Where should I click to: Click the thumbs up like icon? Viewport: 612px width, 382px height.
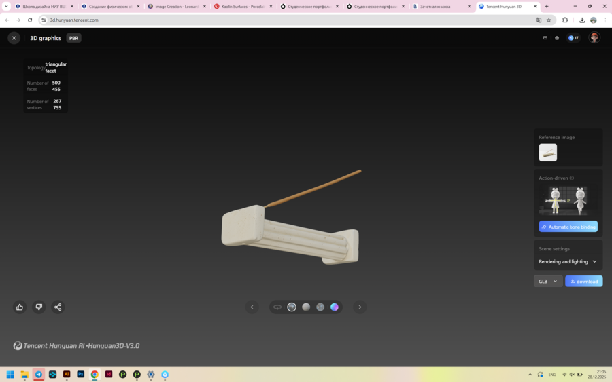tap(20, 307)
